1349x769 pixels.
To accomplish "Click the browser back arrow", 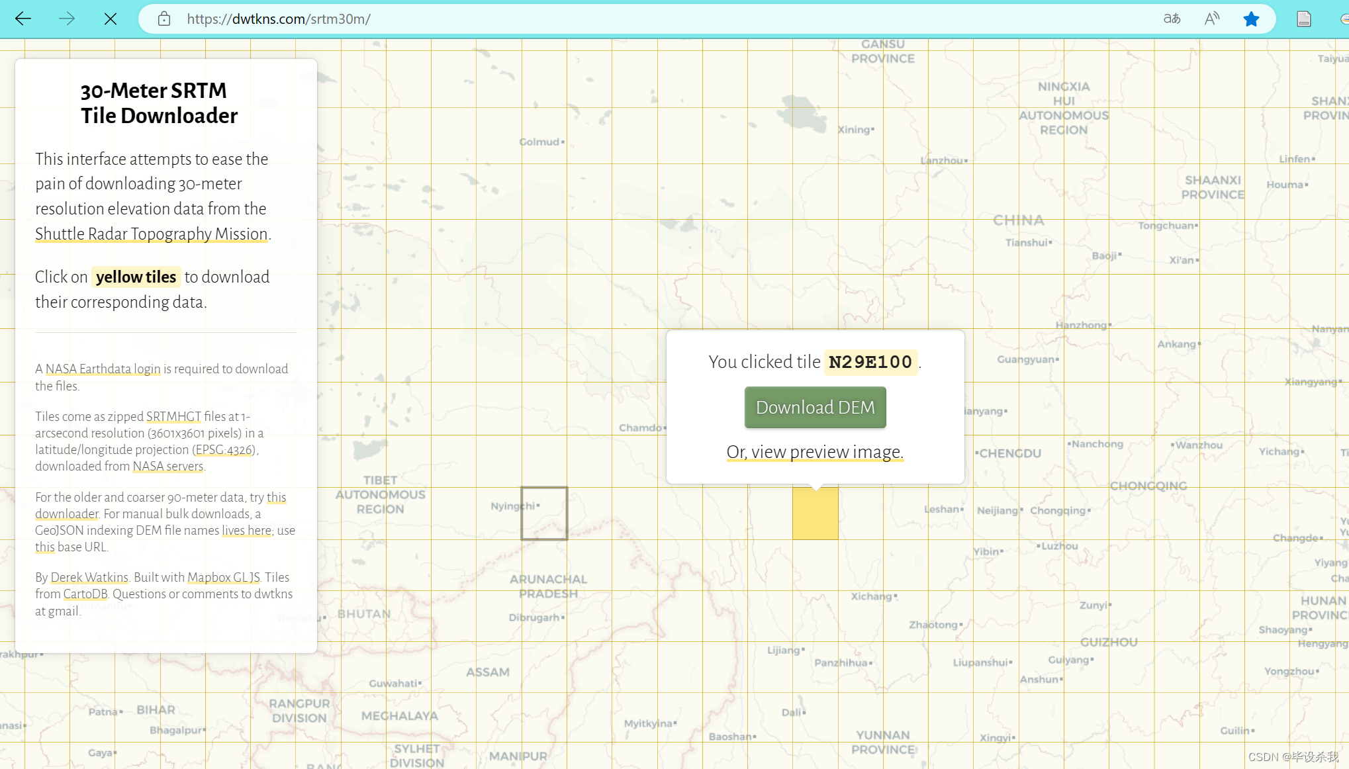I will pos(23,19).
